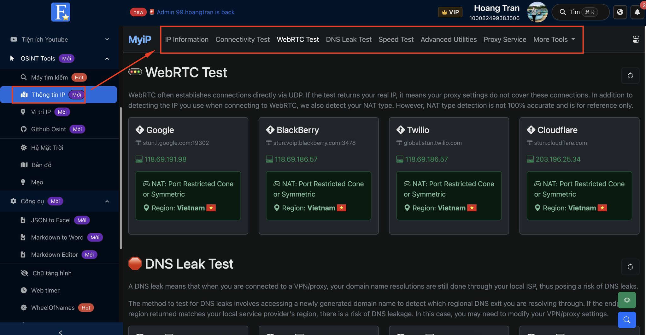Switch to IP Information tab
This screenshot has width=646, height=335.
pos(187,39)
